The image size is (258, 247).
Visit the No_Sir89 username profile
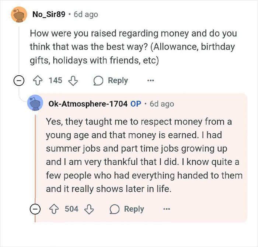point(49,14)
